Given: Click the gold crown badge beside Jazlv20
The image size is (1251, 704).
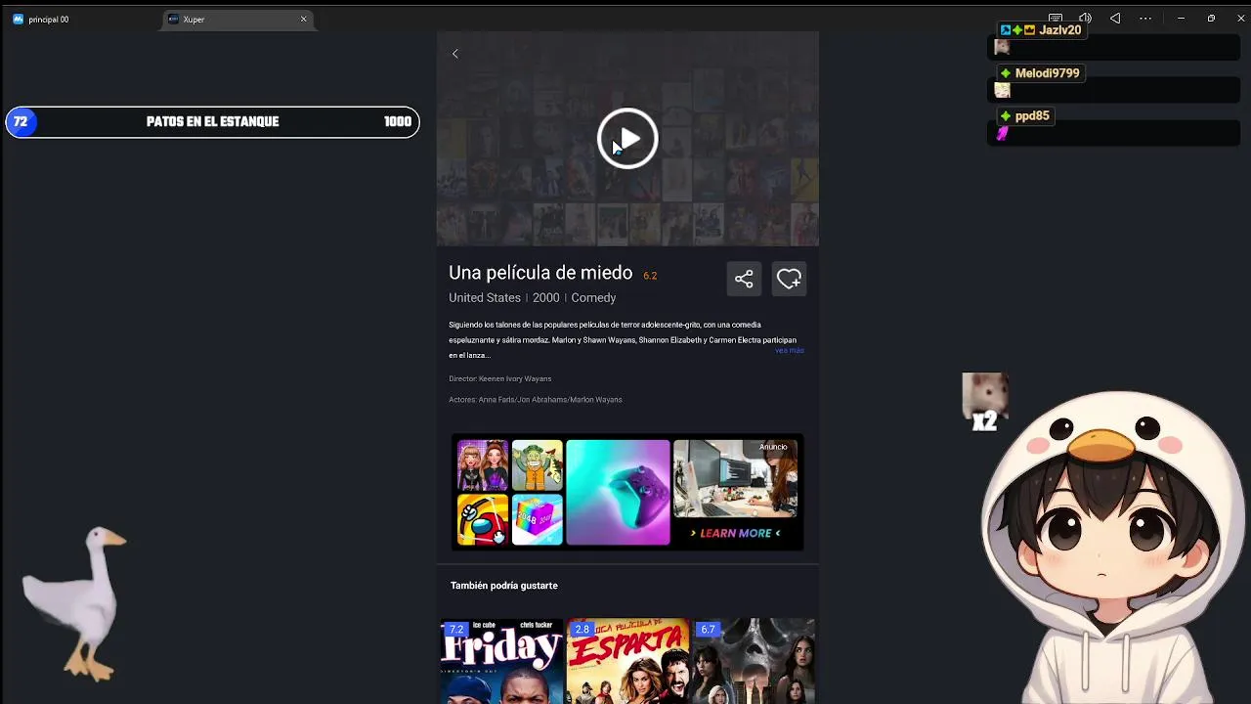Looking at the screenshot, I should (1029, 30).
